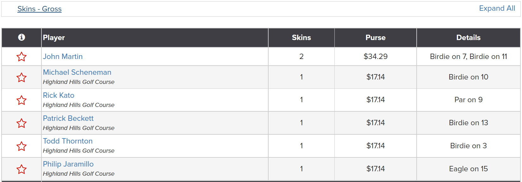Expand all skins sections
The height and width of the screenshot is (182, 522).
coord(497,9)
